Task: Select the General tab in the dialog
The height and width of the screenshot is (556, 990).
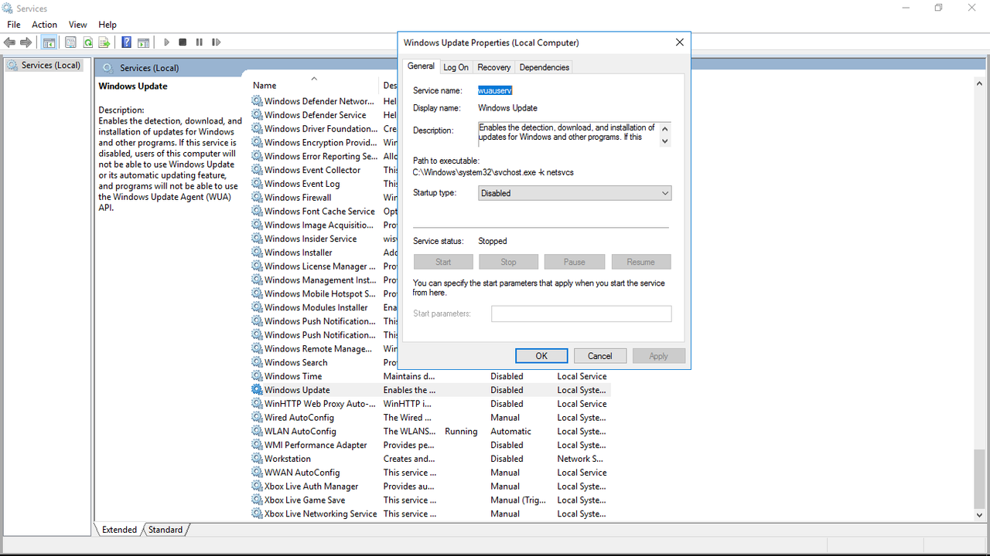Action: pos(422,66)
